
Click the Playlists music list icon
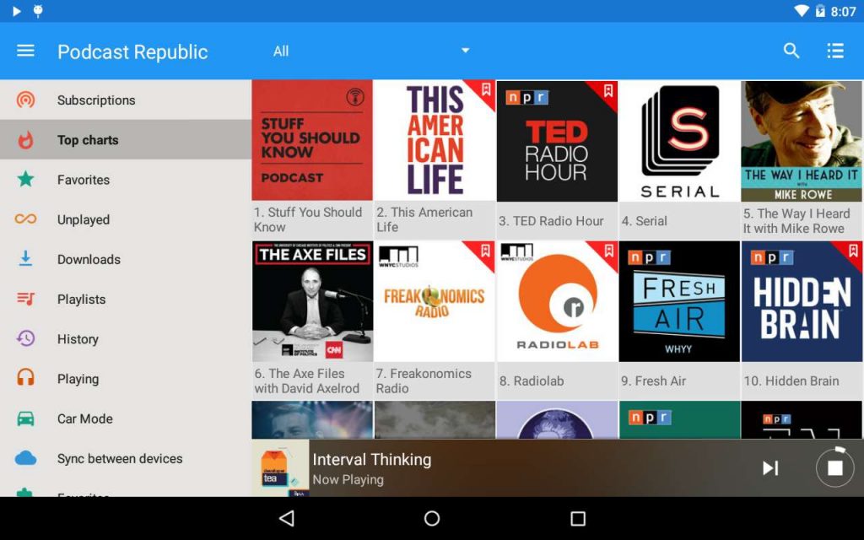coord(25,299)
